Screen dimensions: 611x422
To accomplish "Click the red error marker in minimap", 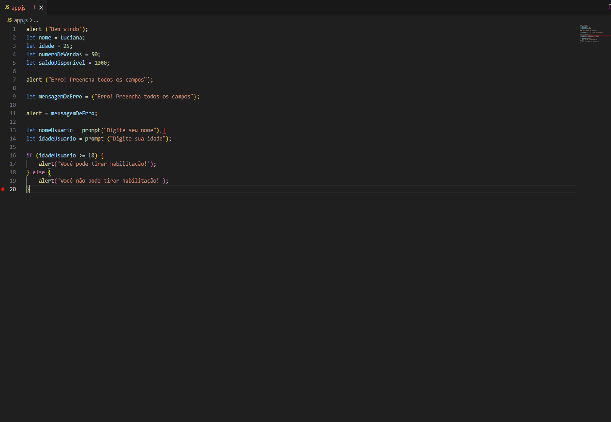I will point(595,36).
